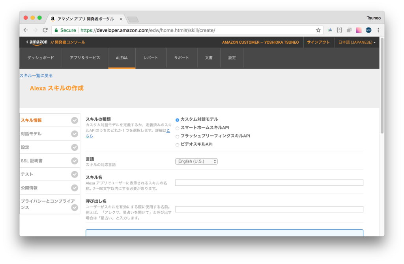This screenshot has width=404, height=264.
Task: Select 公開情報 in the sidebar
Action: click(x=29, y=188)
